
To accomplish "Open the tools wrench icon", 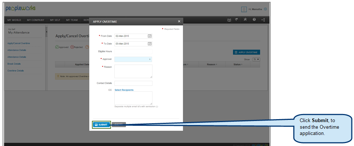I will pos(245,20).
